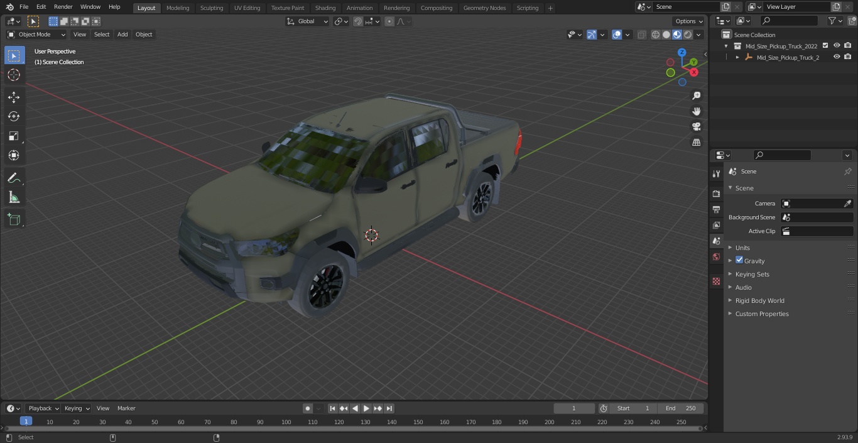Pick camera object with eyedropper
Viewport: 858px width, 443px height.
coord(847,204)
